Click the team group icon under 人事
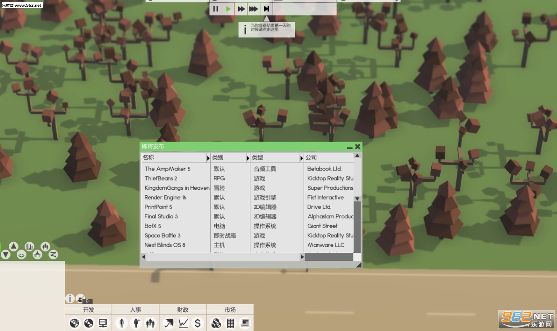The width and height of the screenshot is (557, 331). (150, 323)
